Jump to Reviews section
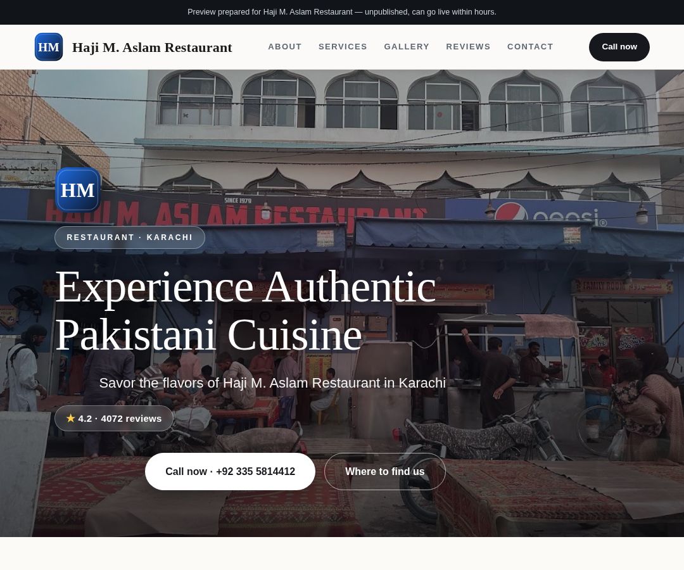 [468, 47]
